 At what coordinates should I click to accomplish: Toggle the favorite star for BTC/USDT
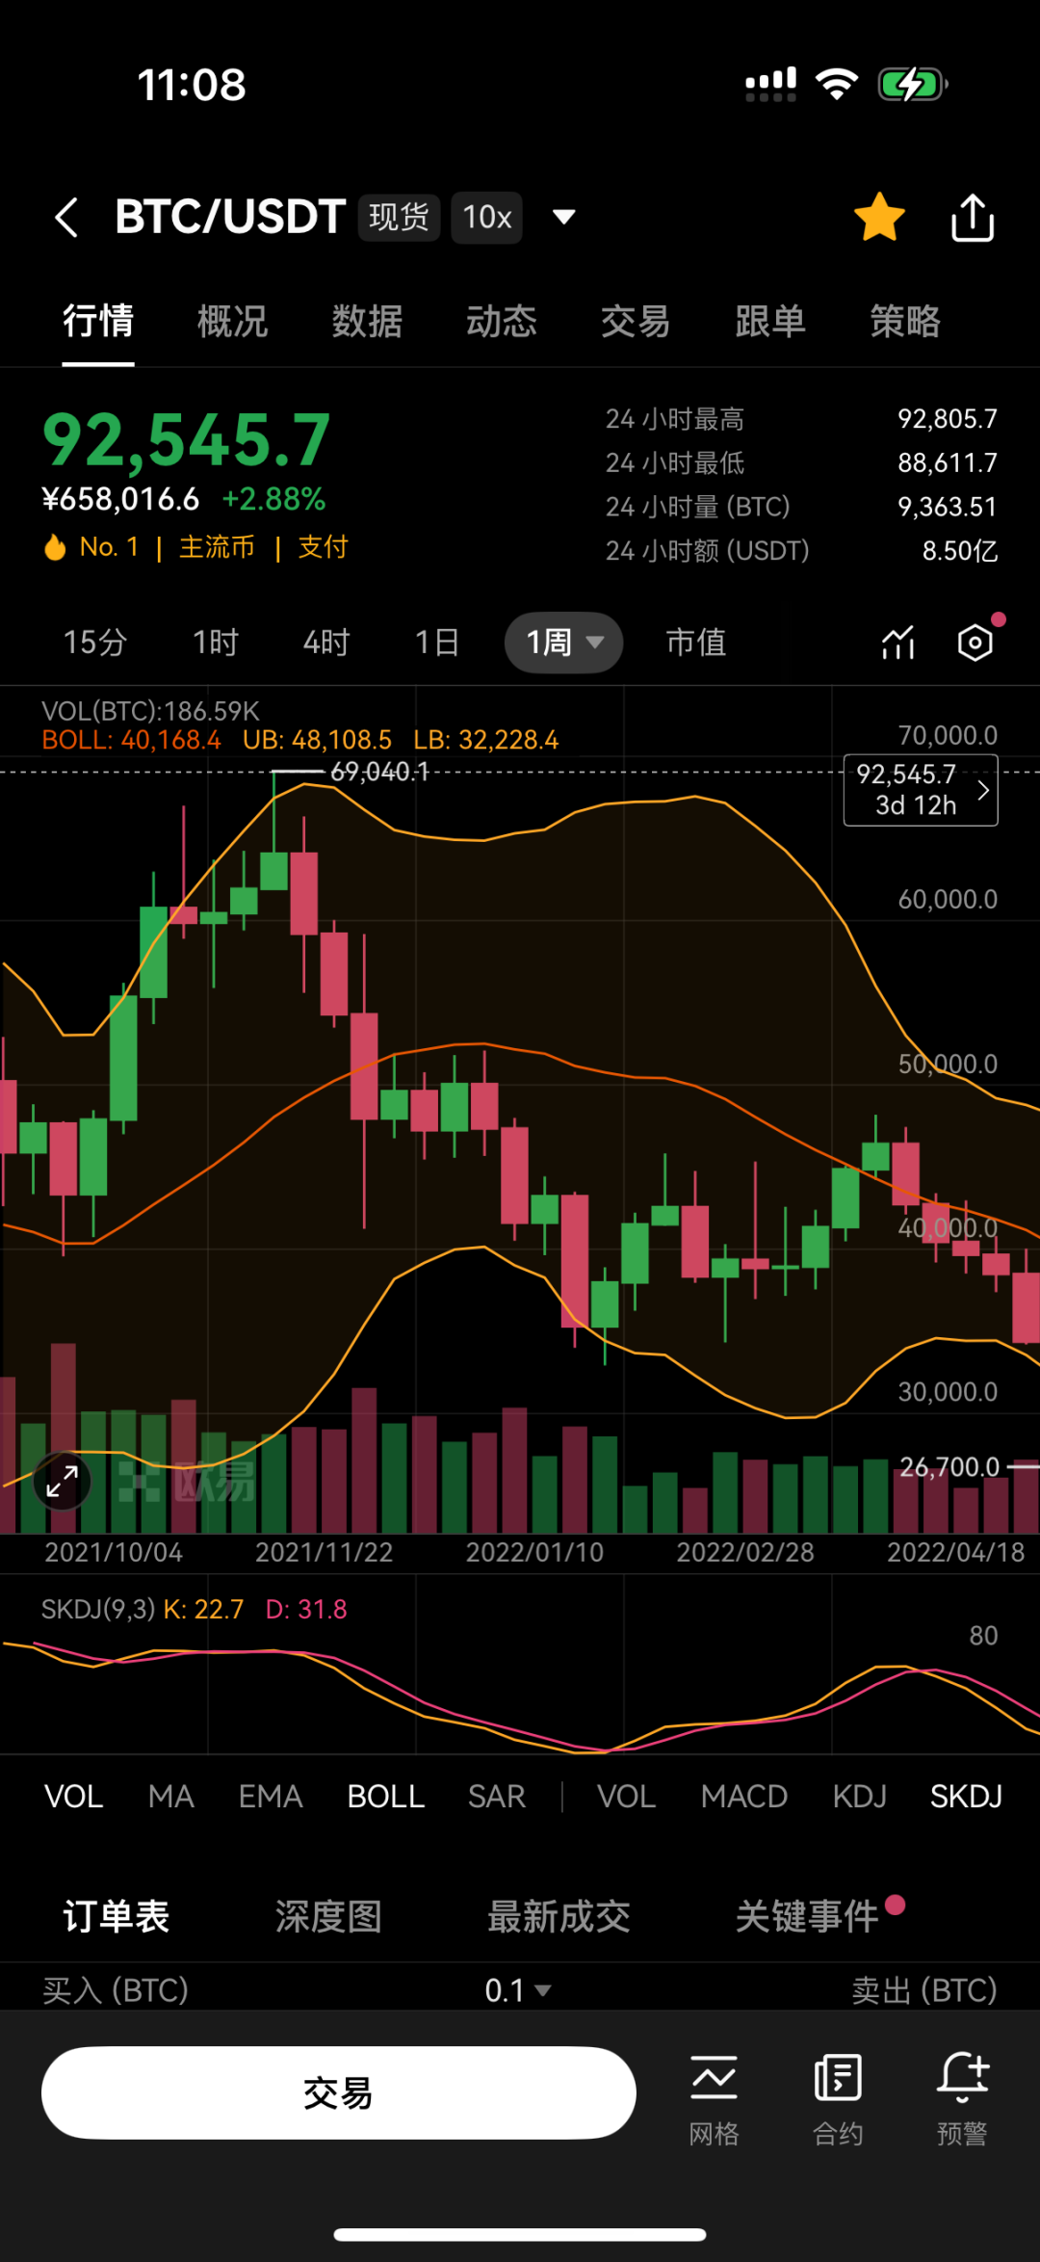[x=879, y=217]
